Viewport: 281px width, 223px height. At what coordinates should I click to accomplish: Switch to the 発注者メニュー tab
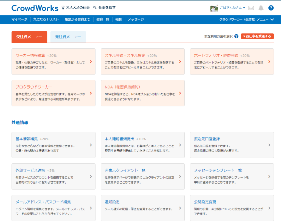pos(68,36)
